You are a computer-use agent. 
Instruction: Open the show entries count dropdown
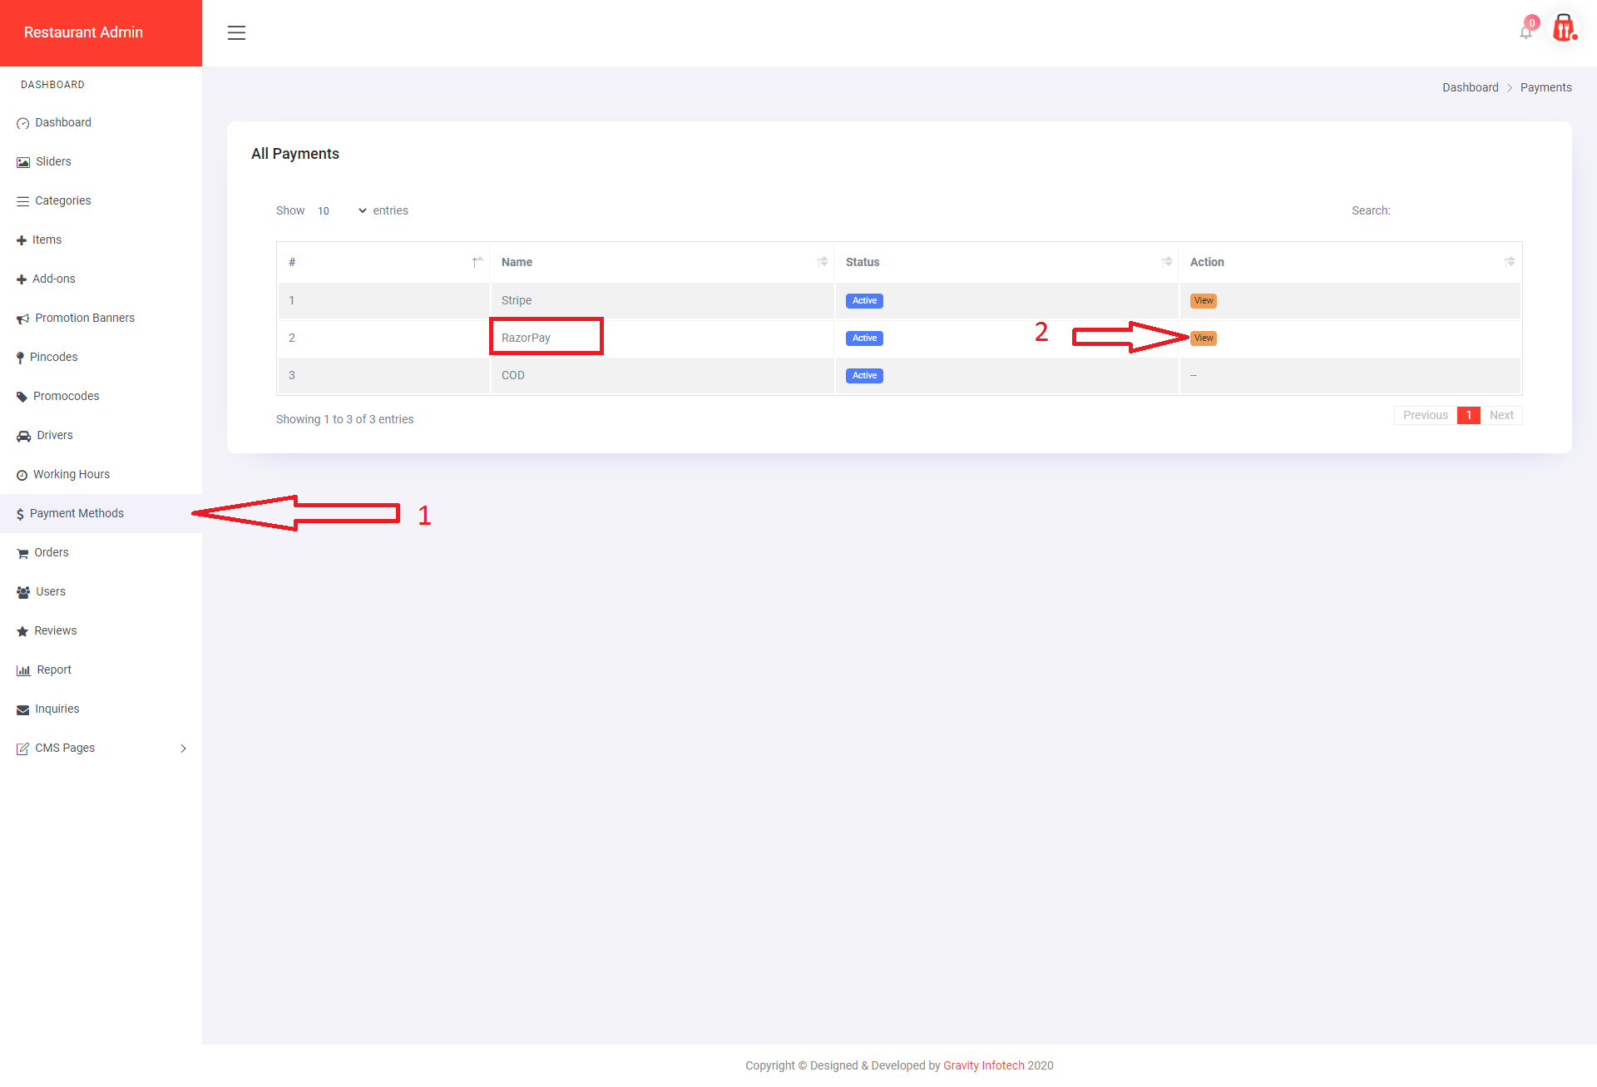tap(342, 210)
